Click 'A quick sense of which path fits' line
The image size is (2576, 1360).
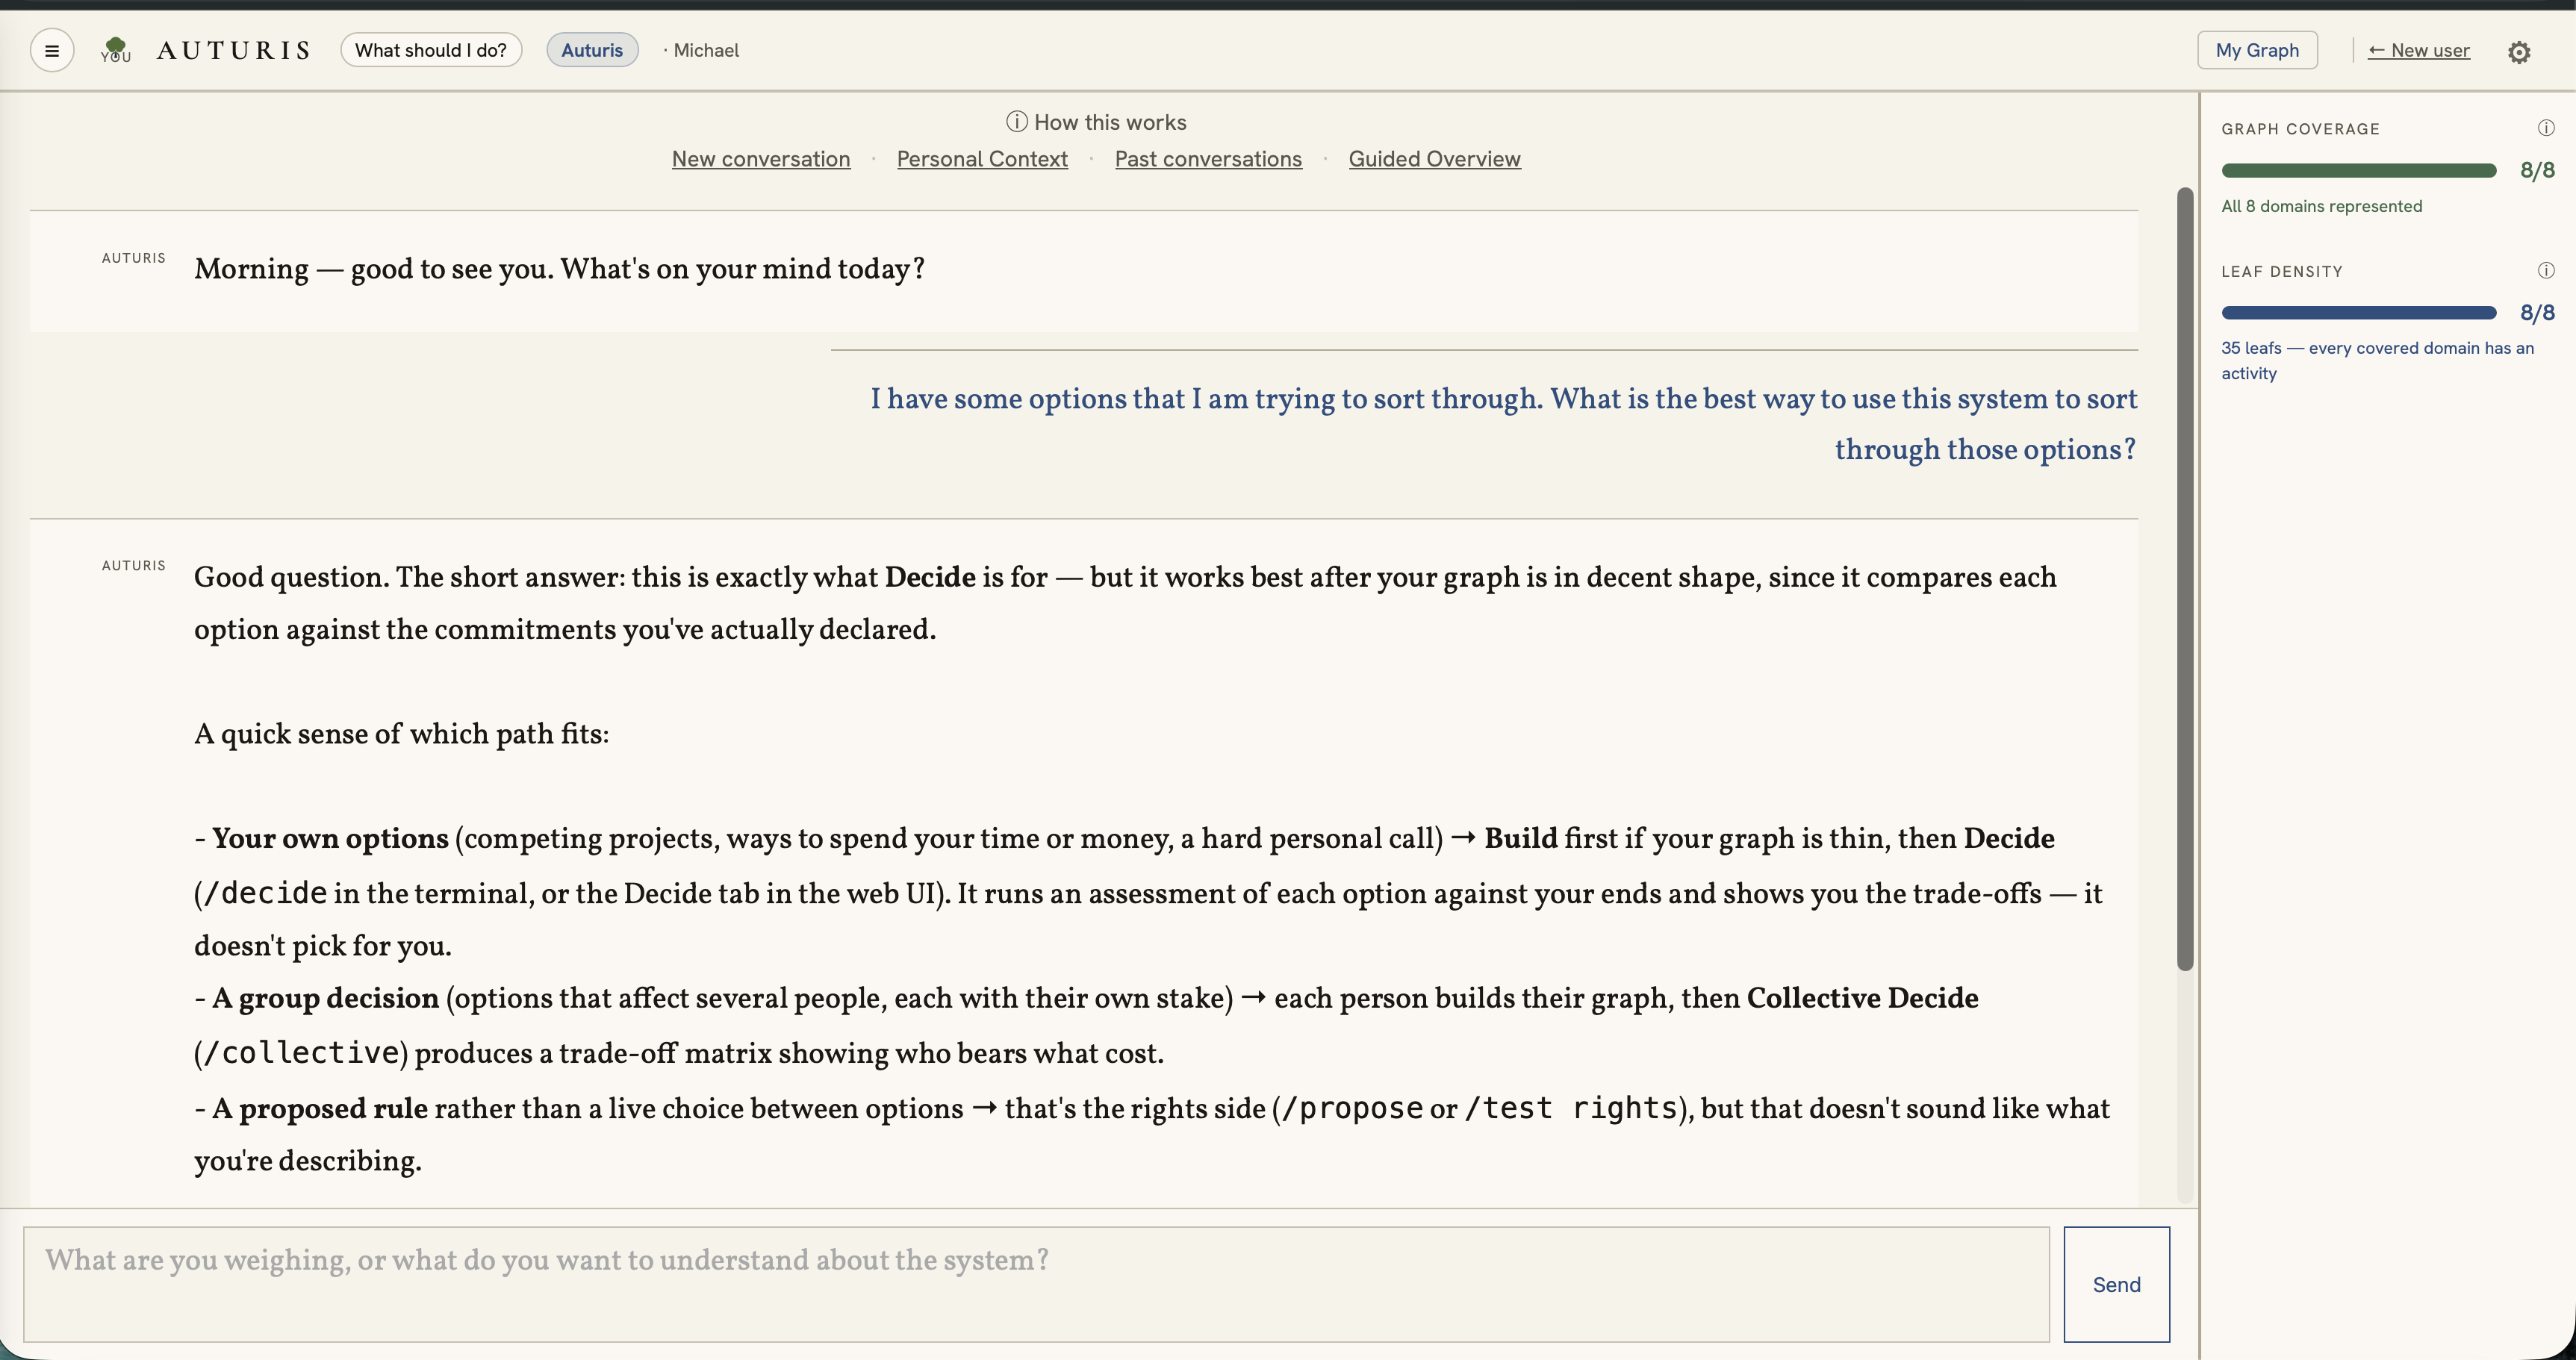(x=401, y=734)
